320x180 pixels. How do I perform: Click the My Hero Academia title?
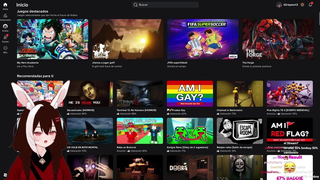tap(28, 63)
